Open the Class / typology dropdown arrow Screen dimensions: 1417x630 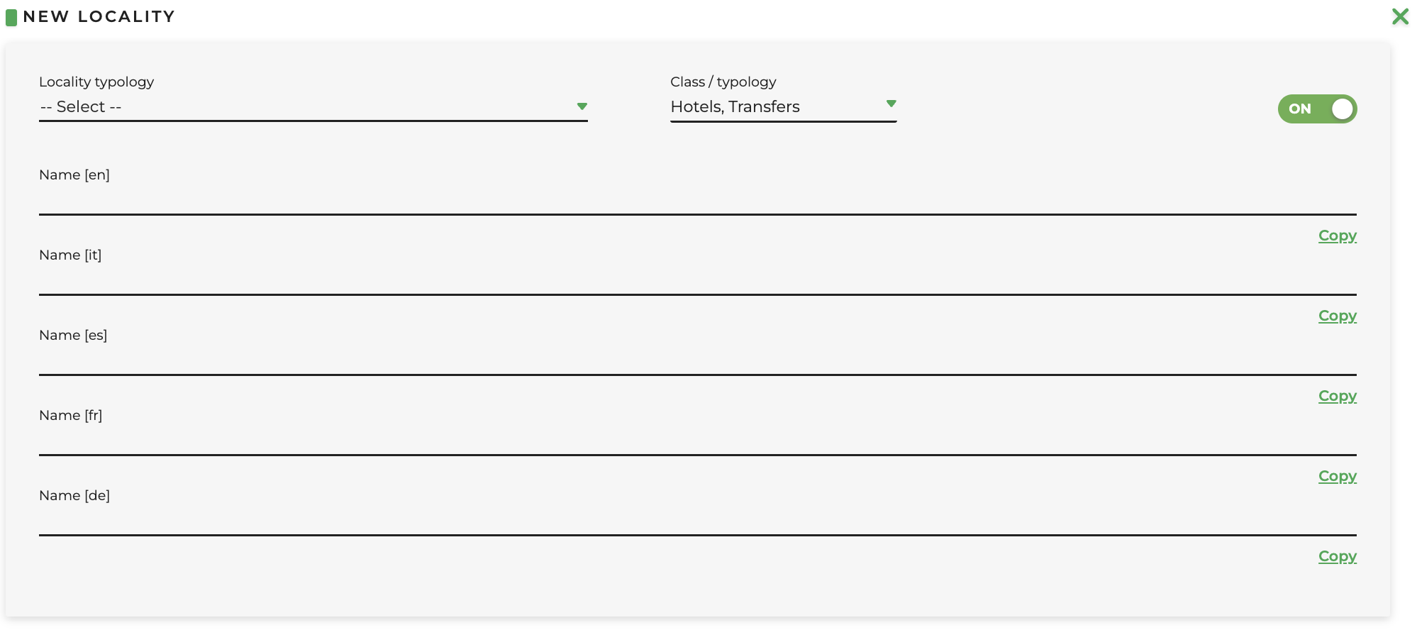point(891,104)
